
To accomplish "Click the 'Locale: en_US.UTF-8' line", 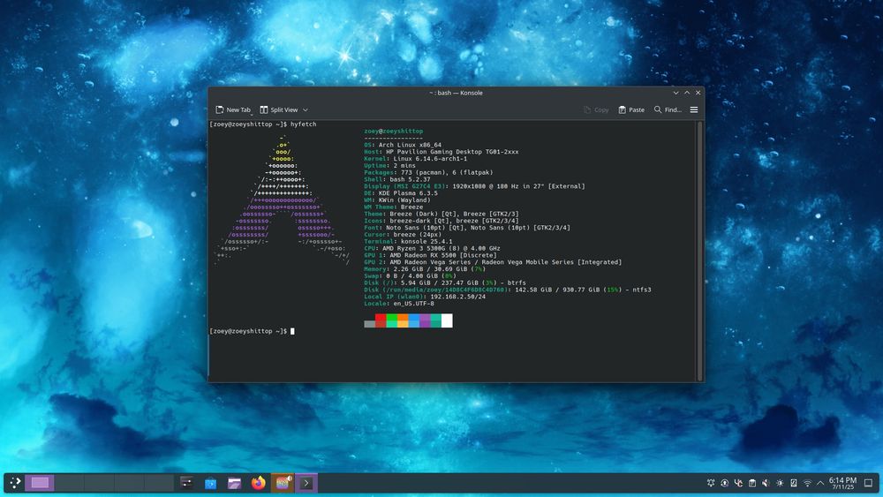I will tap(399, 304).
